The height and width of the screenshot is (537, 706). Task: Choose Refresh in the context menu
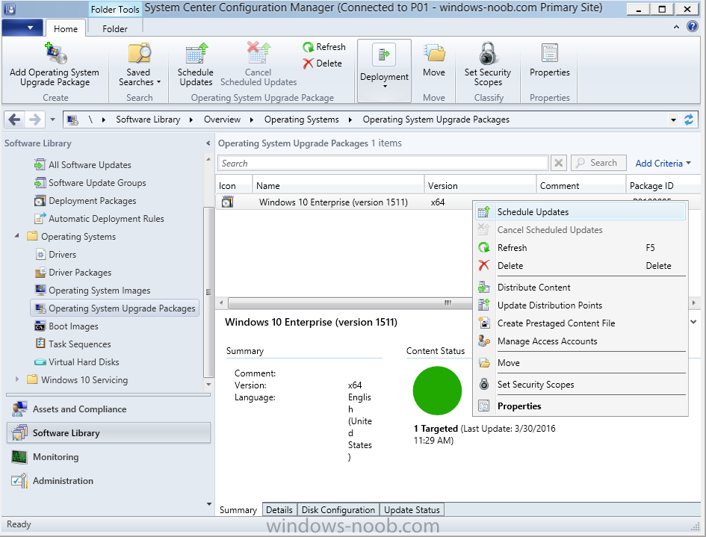pyautogui.click(x=580, y=248)
